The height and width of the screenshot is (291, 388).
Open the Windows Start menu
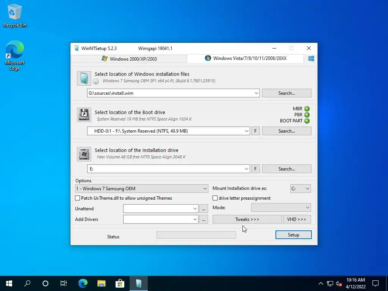click(9, 283)
